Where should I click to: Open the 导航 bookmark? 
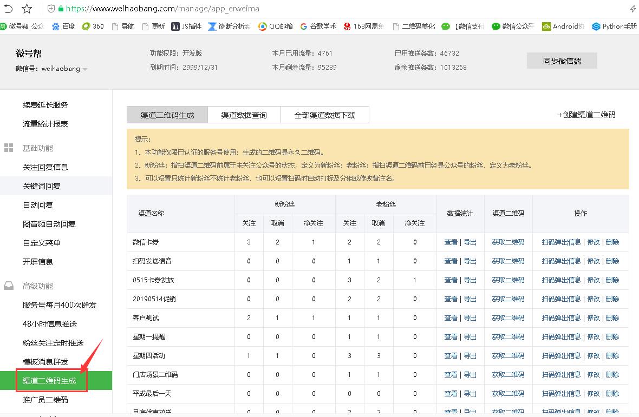tap(123, 27)
